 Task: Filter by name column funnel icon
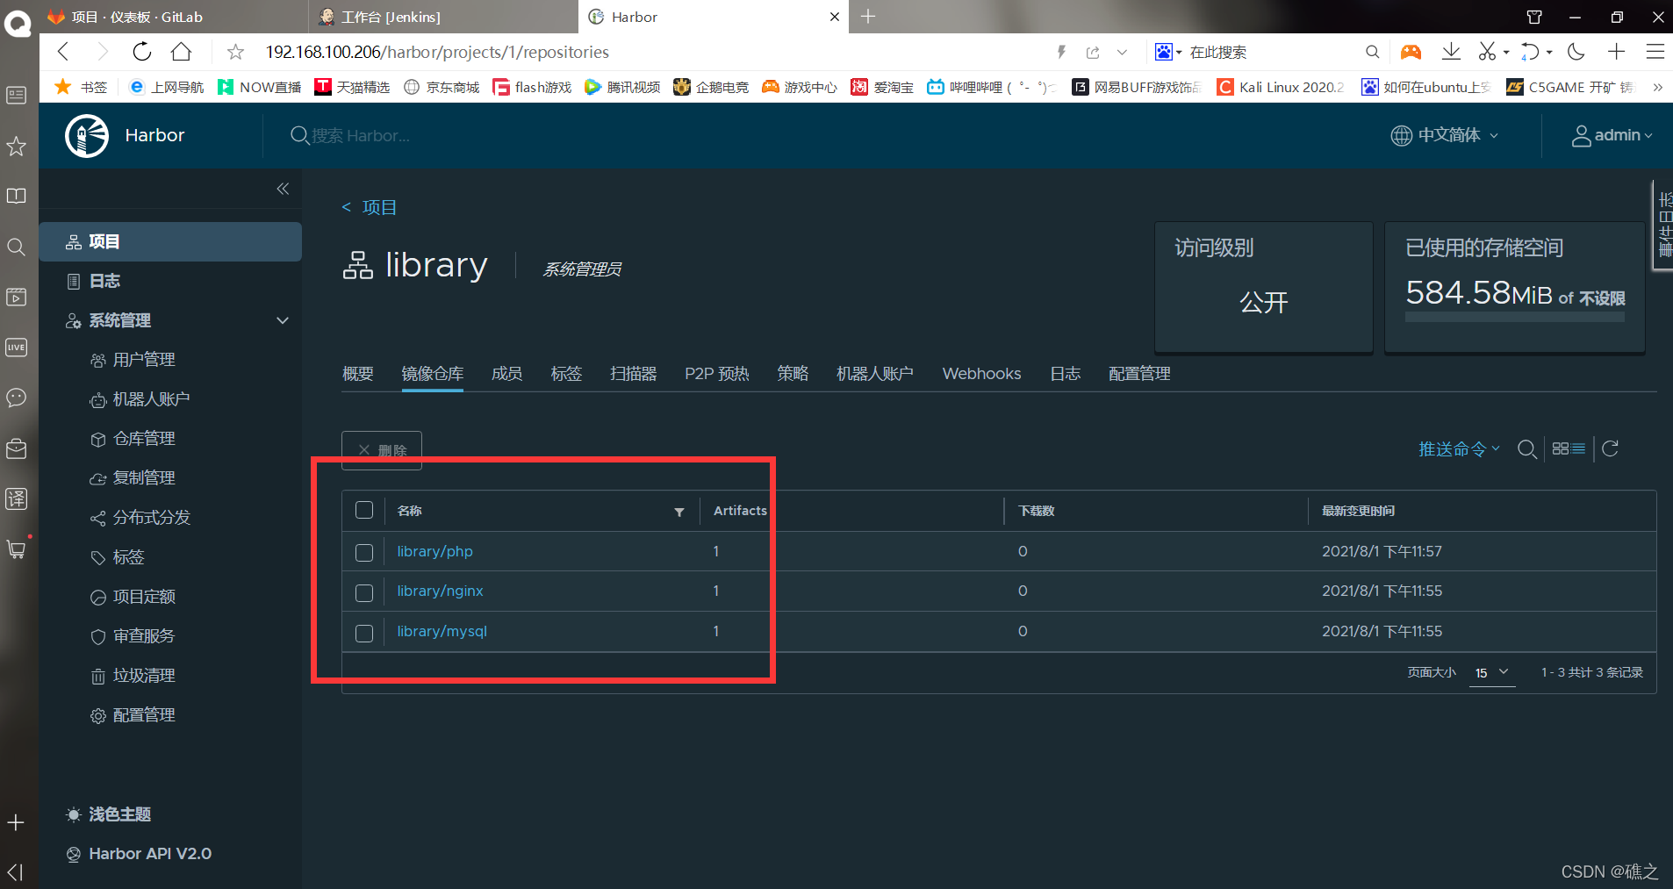click(x=679, y=512)
